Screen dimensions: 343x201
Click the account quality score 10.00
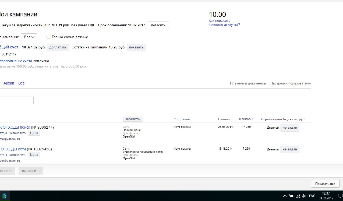(217, 15)
